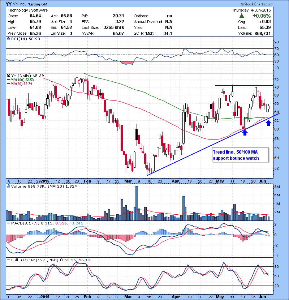Click the 72 price axis label
289x300 pixels.
click(x=276, y=80)
